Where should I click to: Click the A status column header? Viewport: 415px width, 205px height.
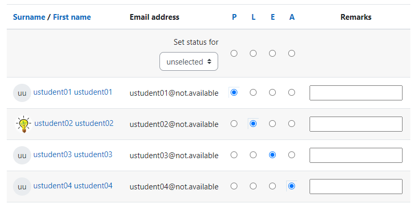(292, 17)
